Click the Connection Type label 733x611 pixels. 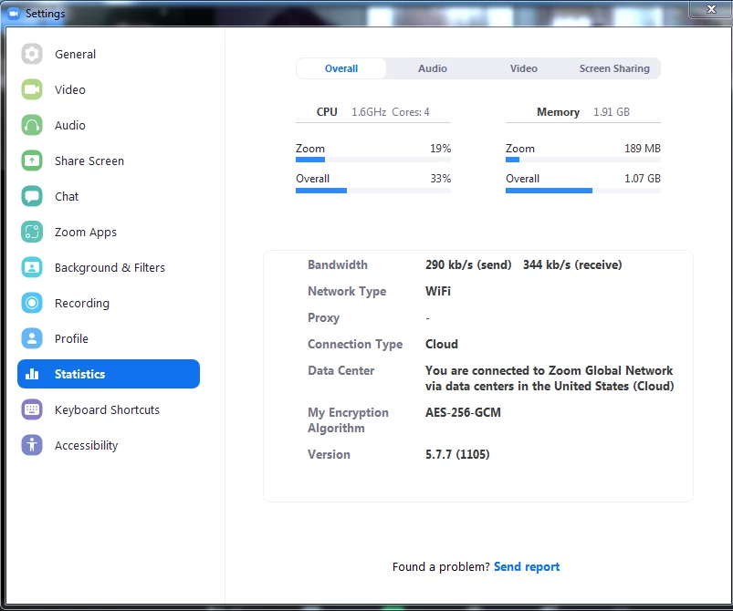coord(355,345)
